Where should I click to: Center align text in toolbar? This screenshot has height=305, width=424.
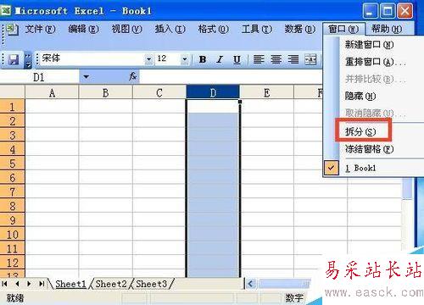tap(276, 59)
